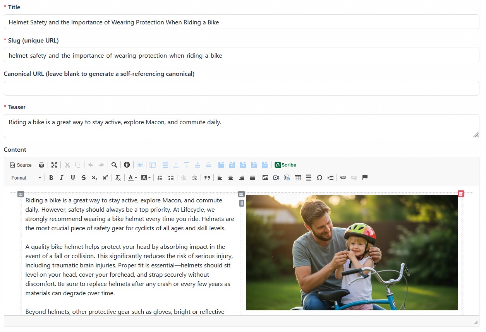Delete the row with the red trash icon
The width and height of the screenshot is (486, 332).
click(461, 194)
